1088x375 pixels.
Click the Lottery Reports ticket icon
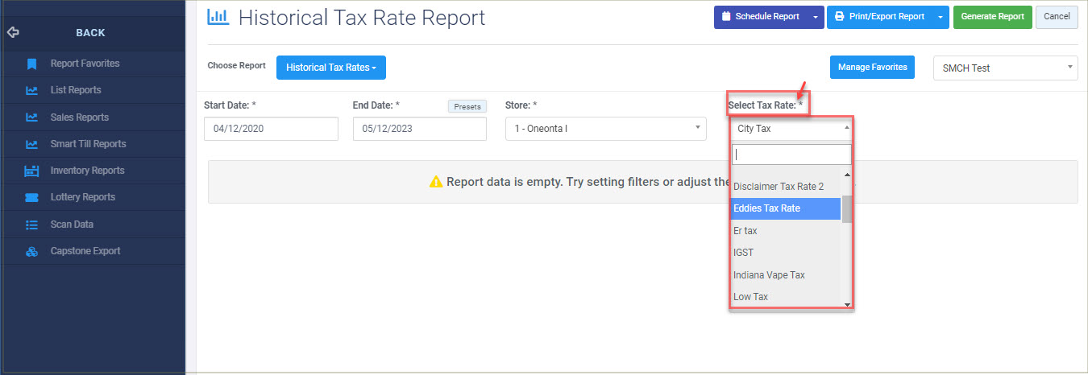click(x=31, y=197)
